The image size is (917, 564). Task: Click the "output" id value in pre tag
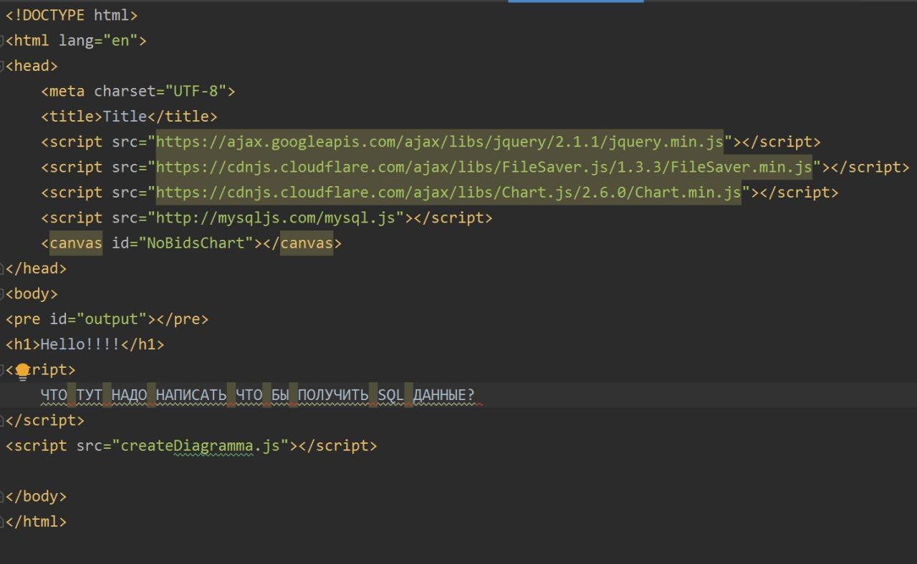click(x=116, y=319)
